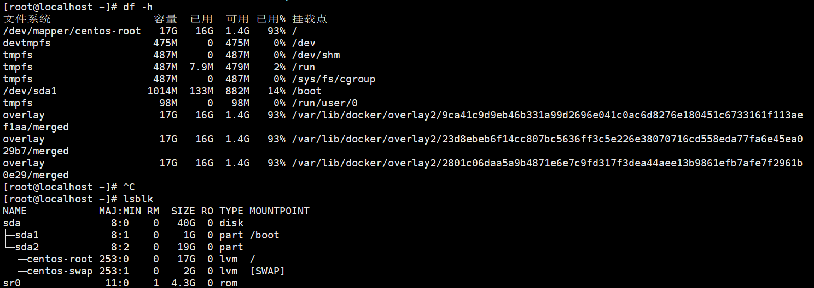This screenshot has width=814, height=288.
Task: Select the sda1 partition in lsblk tree
Action: pyautogui.click(x=27, y=235)
